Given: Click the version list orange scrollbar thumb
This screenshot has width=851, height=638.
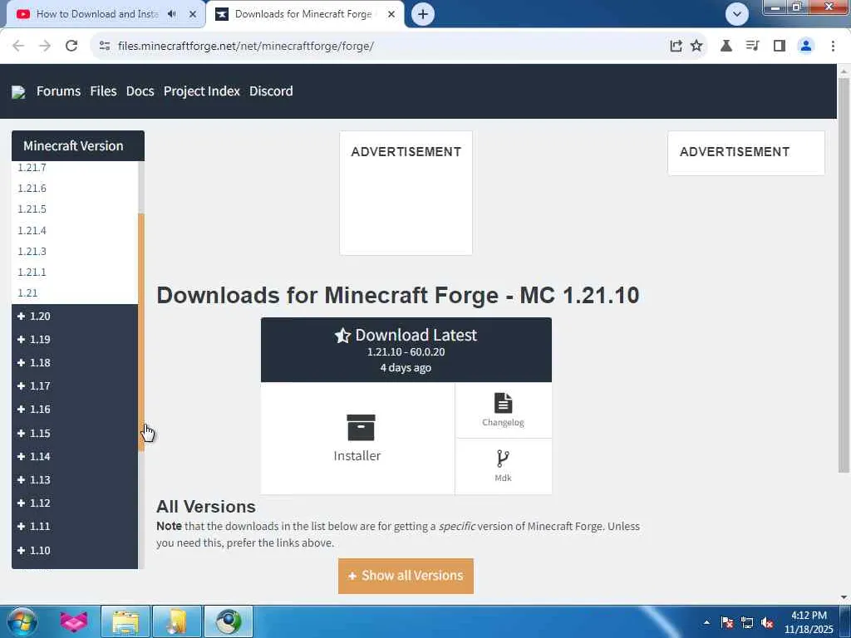Looking at the screenshot, I should [x=141, y=332].
